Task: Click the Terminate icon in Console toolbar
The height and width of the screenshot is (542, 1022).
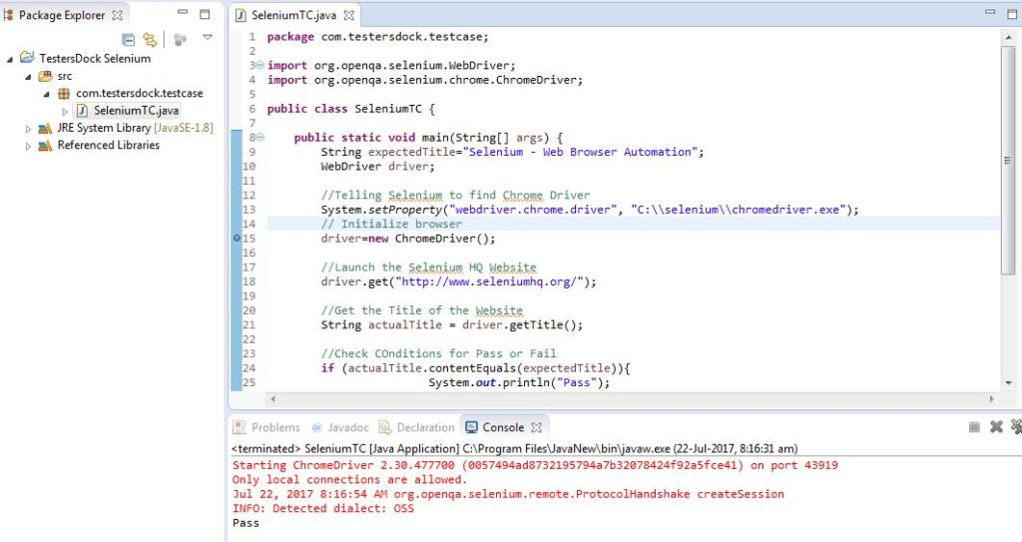Action: pos(974,427)
